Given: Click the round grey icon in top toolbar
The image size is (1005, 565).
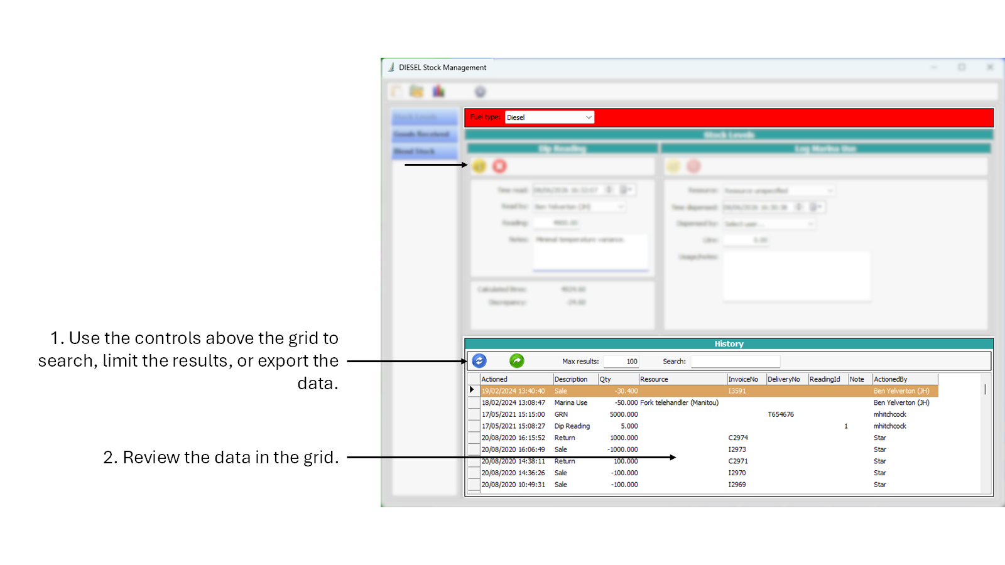Looking at the screenshot, I should [480, 92].
